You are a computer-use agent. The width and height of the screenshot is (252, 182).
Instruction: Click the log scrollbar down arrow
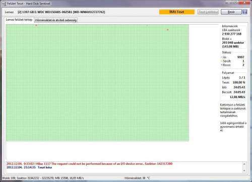coord(244,171)
